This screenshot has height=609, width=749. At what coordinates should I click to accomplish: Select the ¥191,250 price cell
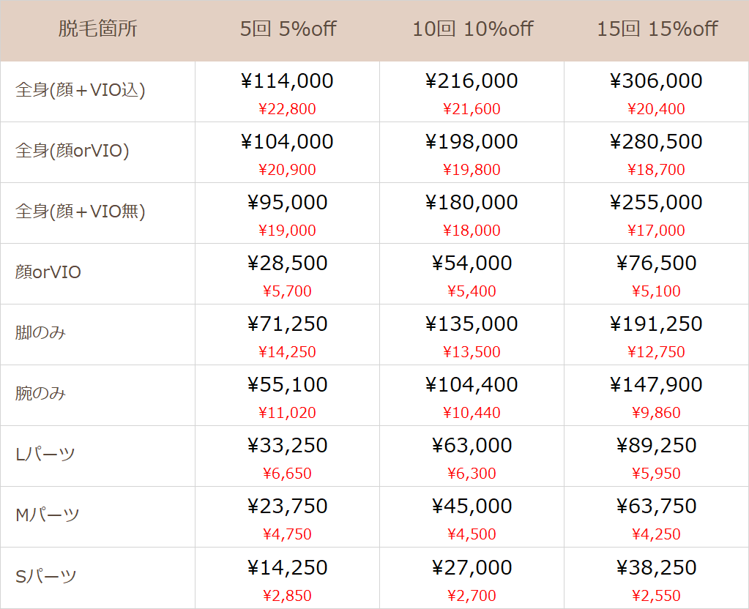pos(656,324)
